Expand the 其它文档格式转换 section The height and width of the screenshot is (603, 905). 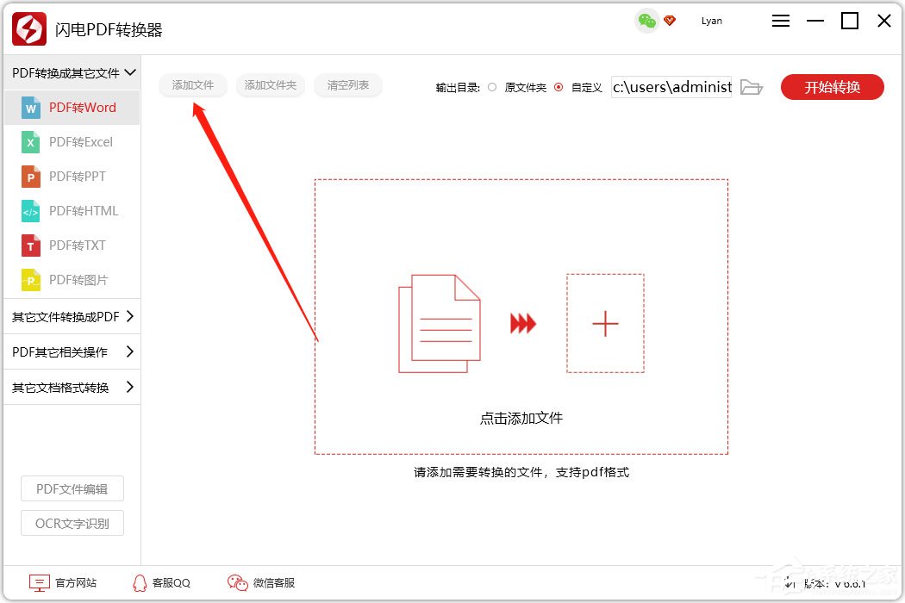click(x=60, y=387)
